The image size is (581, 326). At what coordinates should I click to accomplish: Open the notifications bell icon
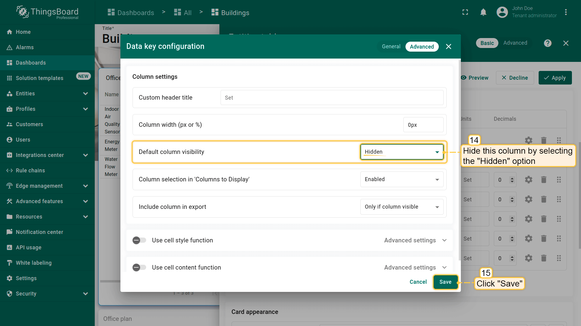click(x=483, y=12)
